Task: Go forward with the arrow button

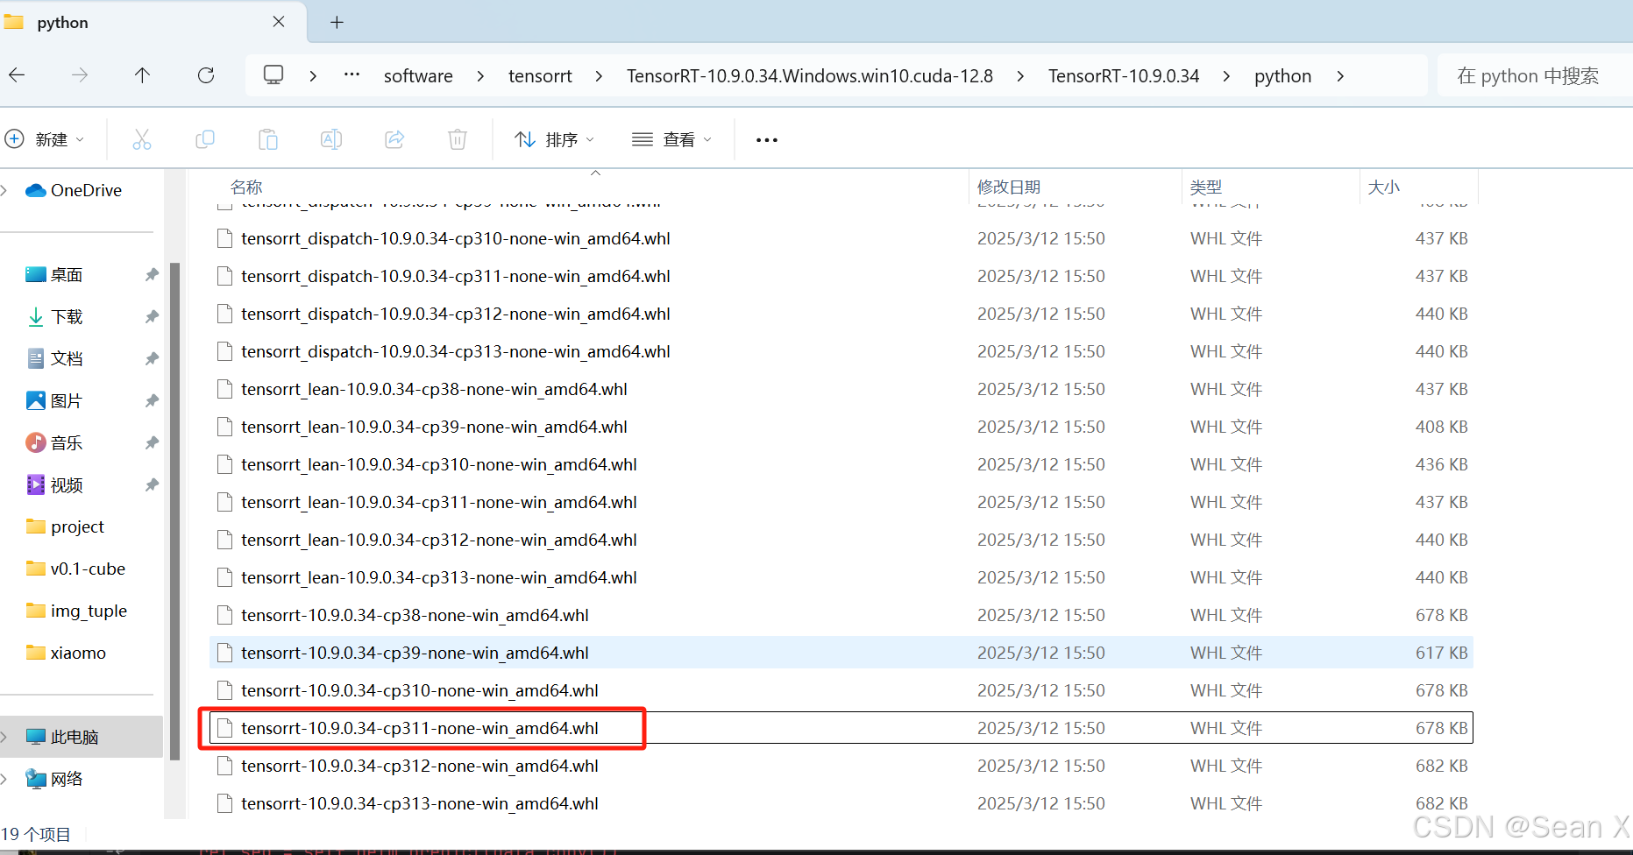Action: point(80,75)
